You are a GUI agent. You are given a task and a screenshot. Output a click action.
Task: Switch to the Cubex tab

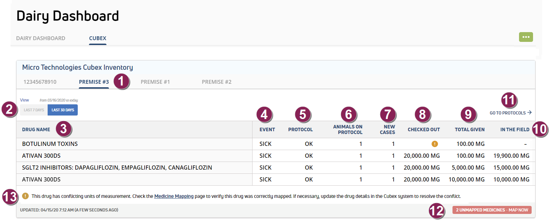[97, 38]
